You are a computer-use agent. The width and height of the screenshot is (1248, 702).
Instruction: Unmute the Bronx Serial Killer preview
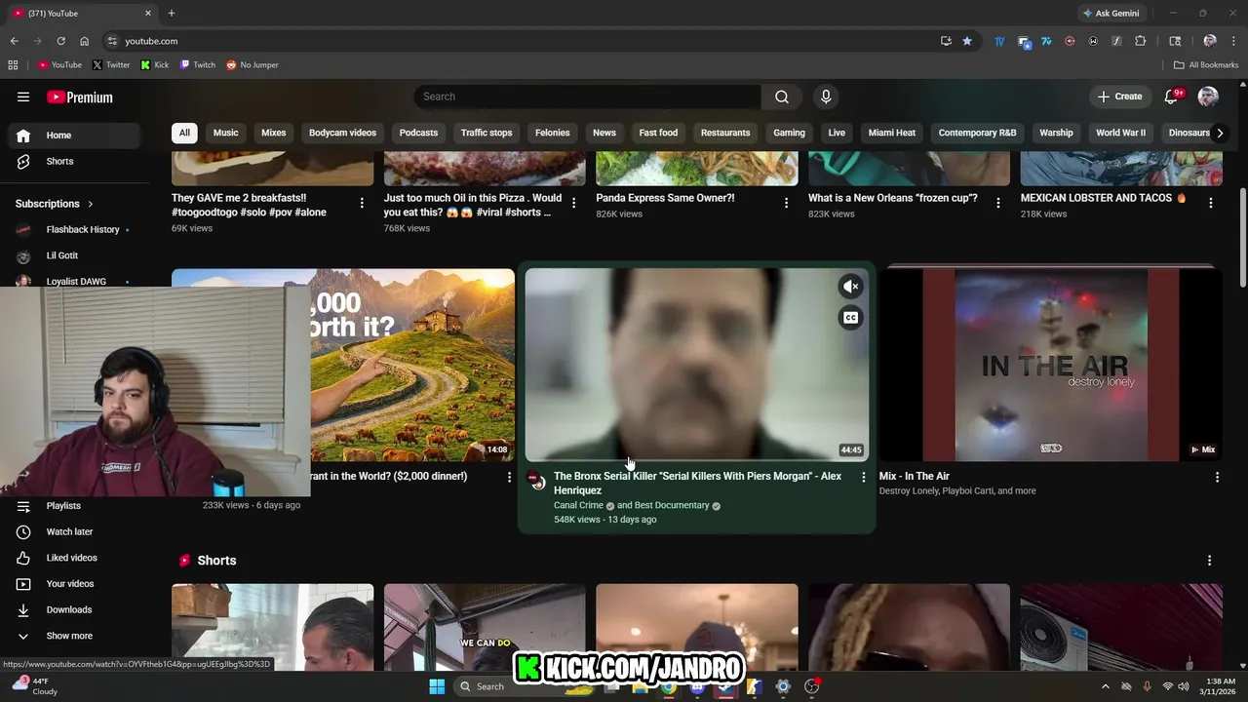pos(851,287)
